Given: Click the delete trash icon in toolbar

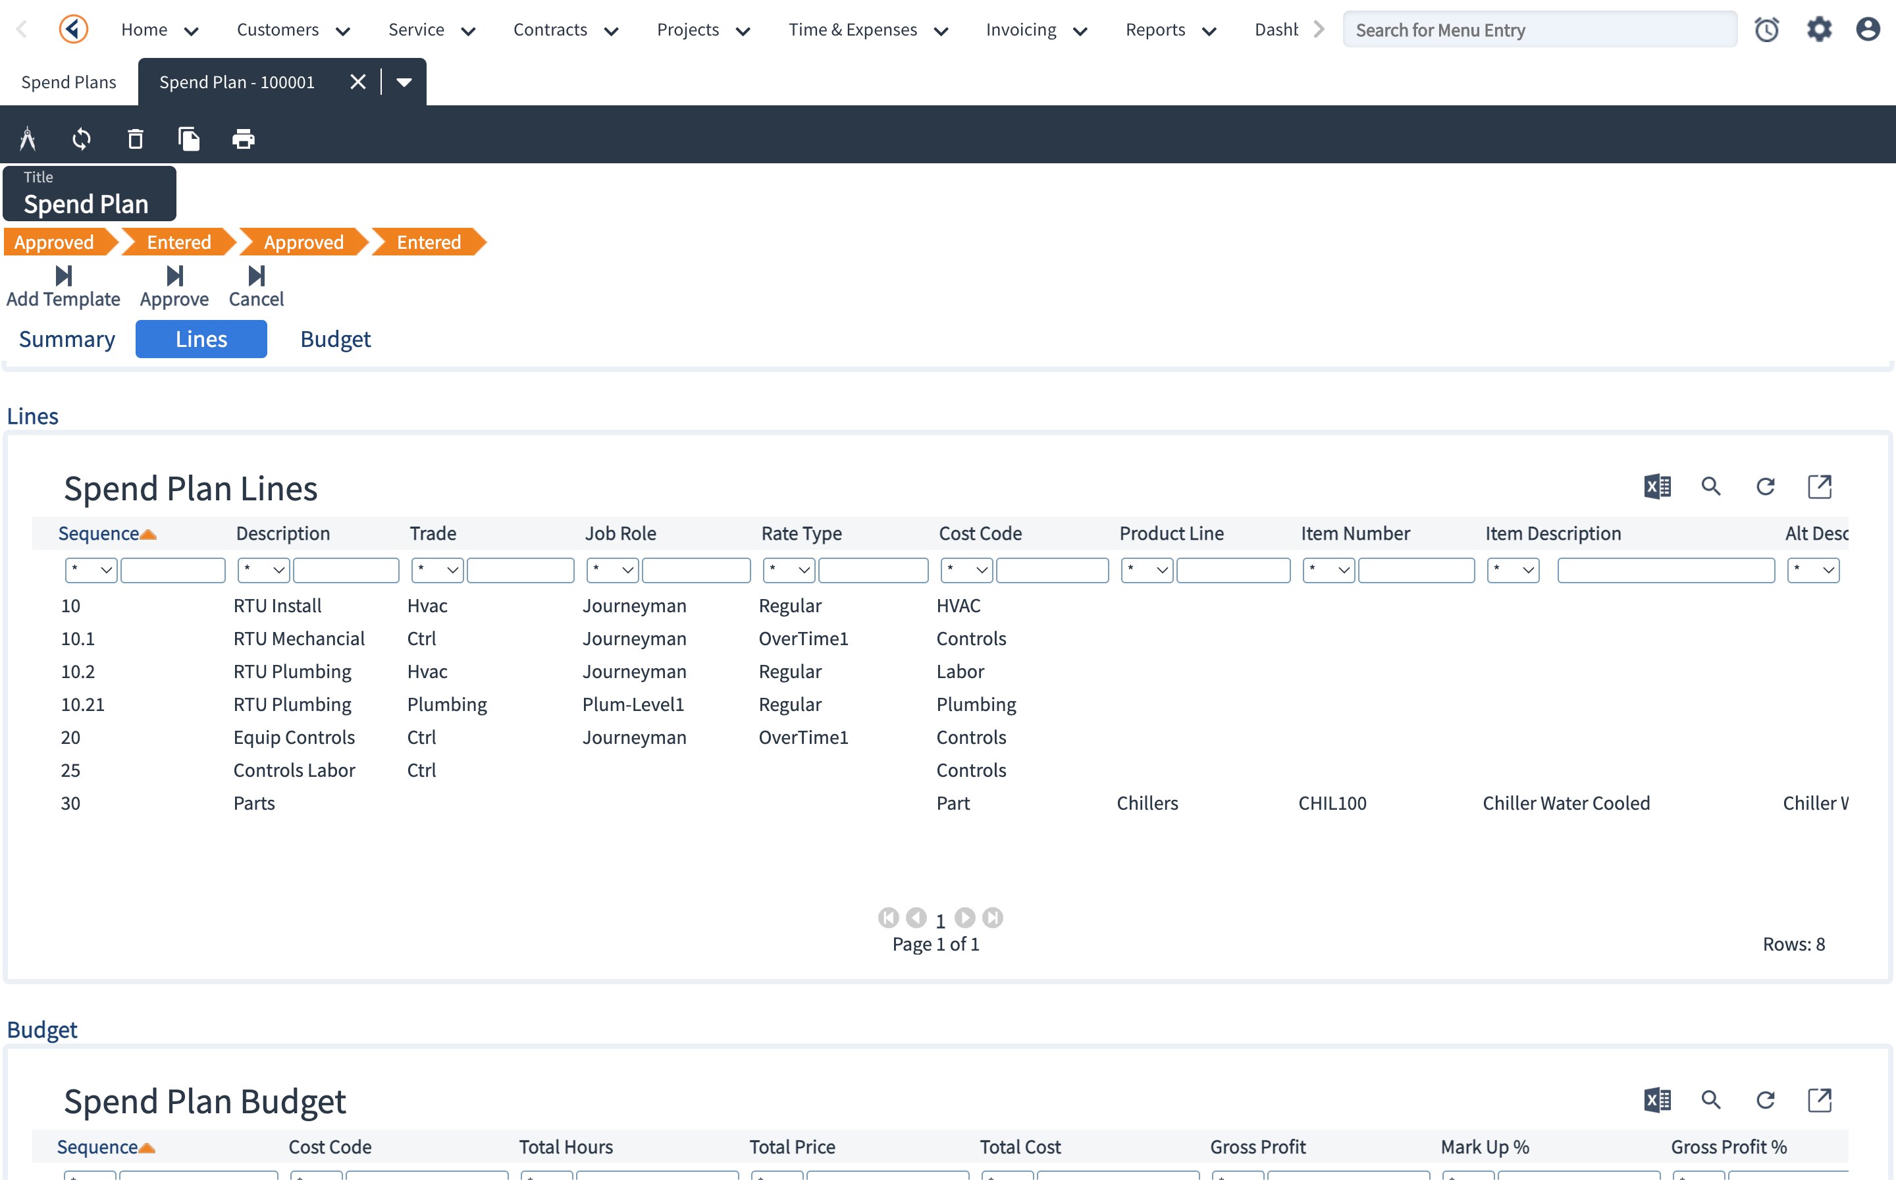Looking at the screenshot, I should click(136, 139).
